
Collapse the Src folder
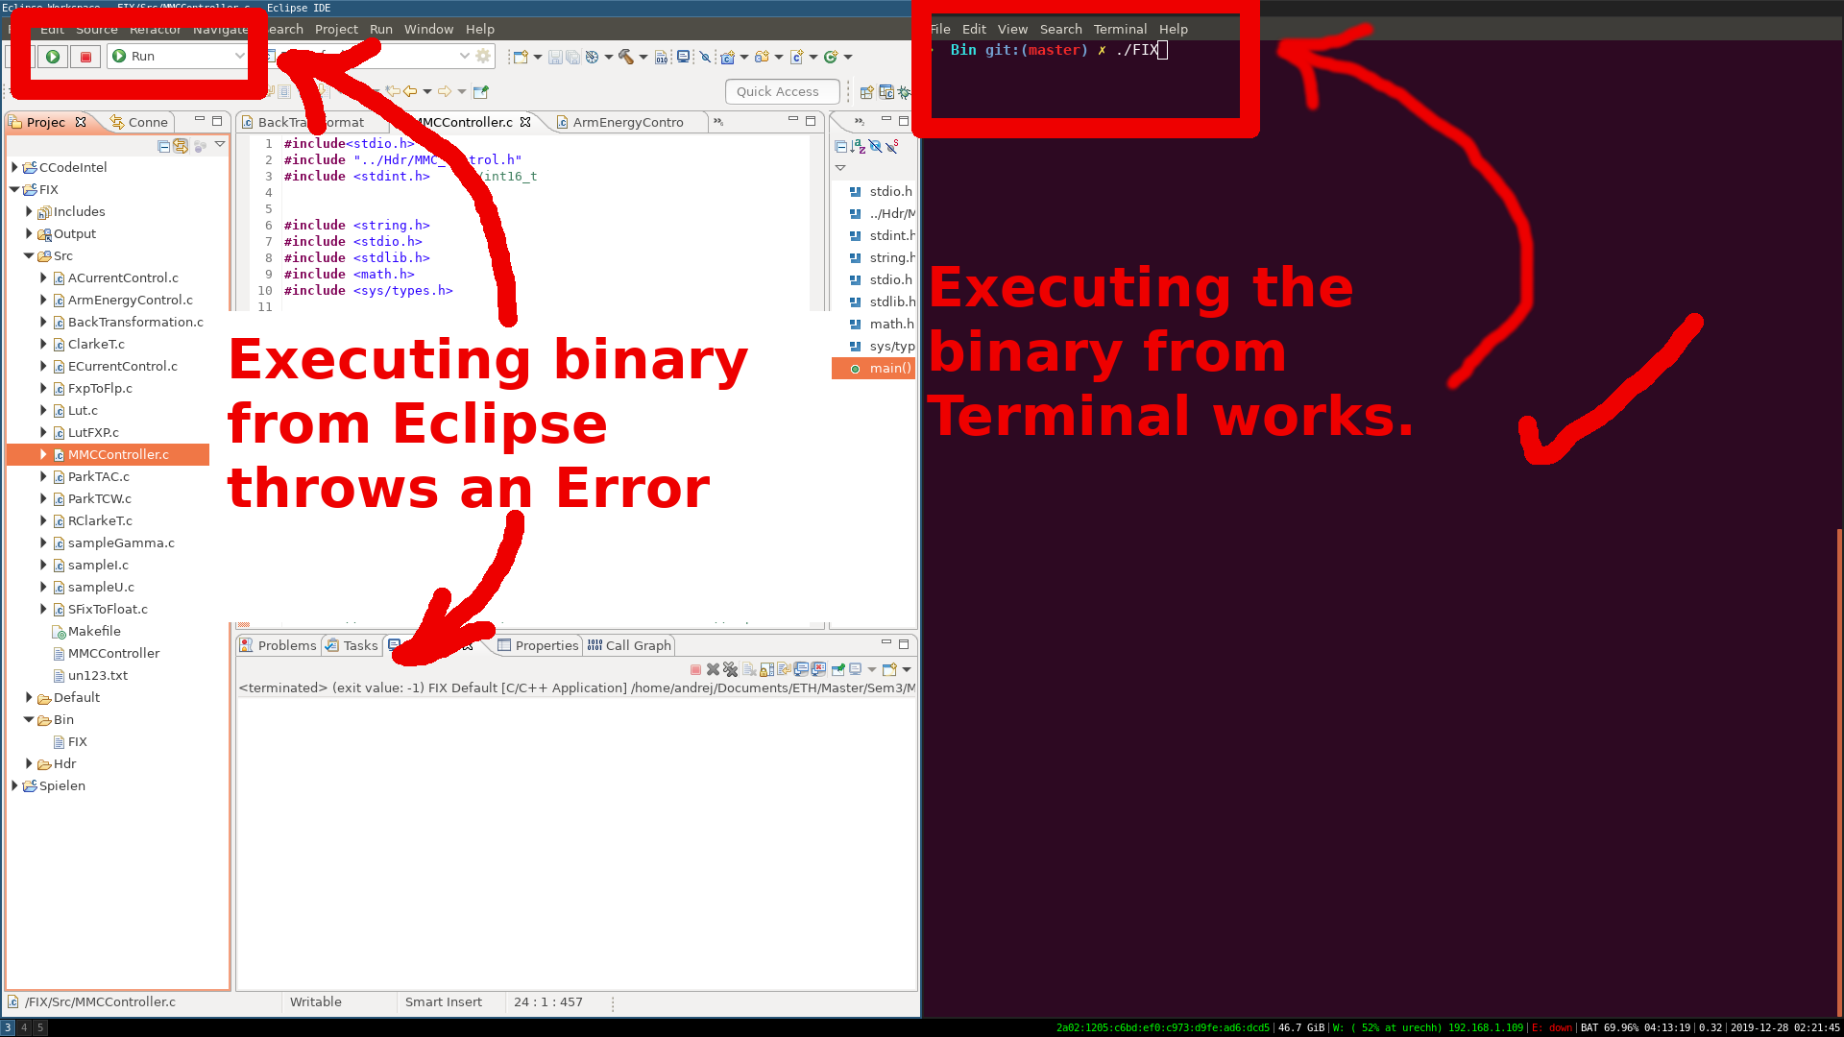[29, 255]
